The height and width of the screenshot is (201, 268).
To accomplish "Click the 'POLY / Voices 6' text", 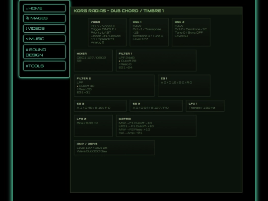I will point(103,26).
